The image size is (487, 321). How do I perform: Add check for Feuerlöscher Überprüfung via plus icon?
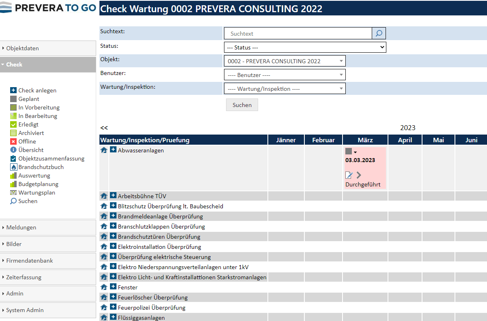pos(113,297)
